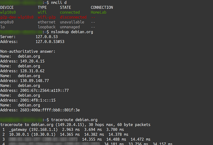The image size is (213, 145).
Task: Select the p2p-dev-wlp10s0 device entry
Action: (x=17, y=17)
